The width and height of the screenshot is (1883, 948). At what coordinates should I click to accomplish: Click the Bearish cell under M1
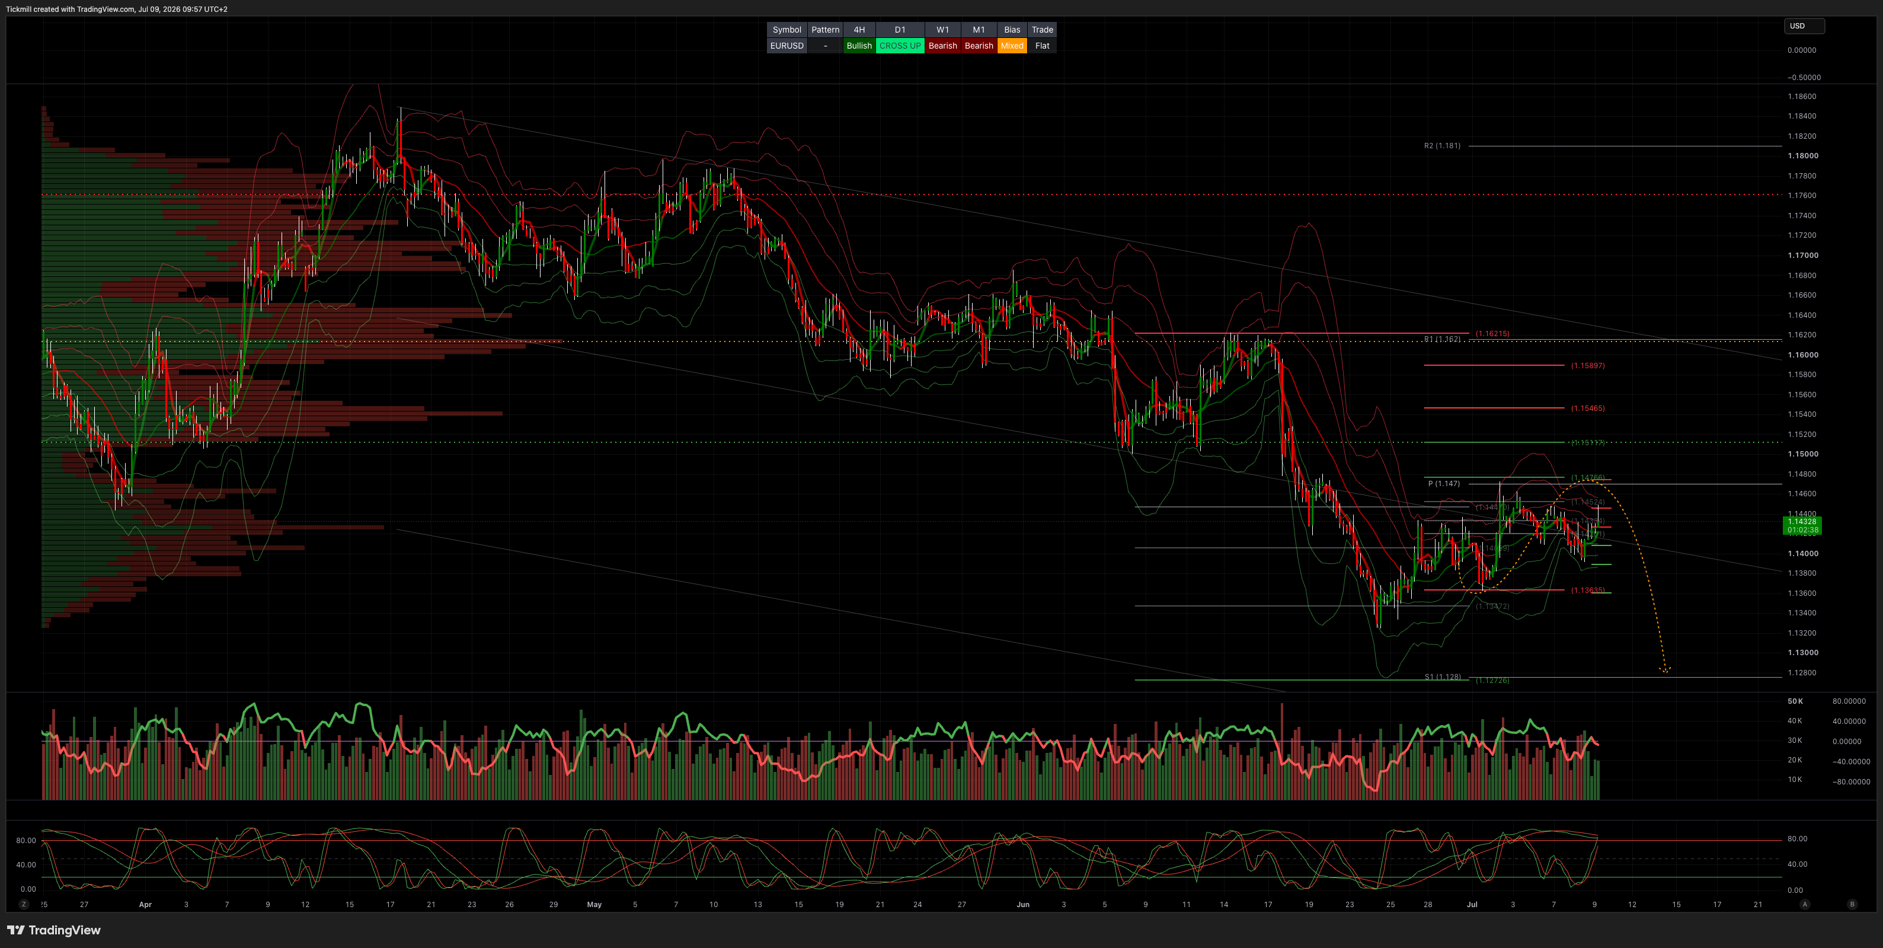point(979,46)
